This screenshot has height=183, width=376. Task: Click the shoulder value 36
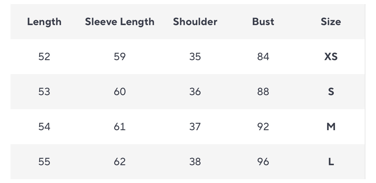click(195, 92)
